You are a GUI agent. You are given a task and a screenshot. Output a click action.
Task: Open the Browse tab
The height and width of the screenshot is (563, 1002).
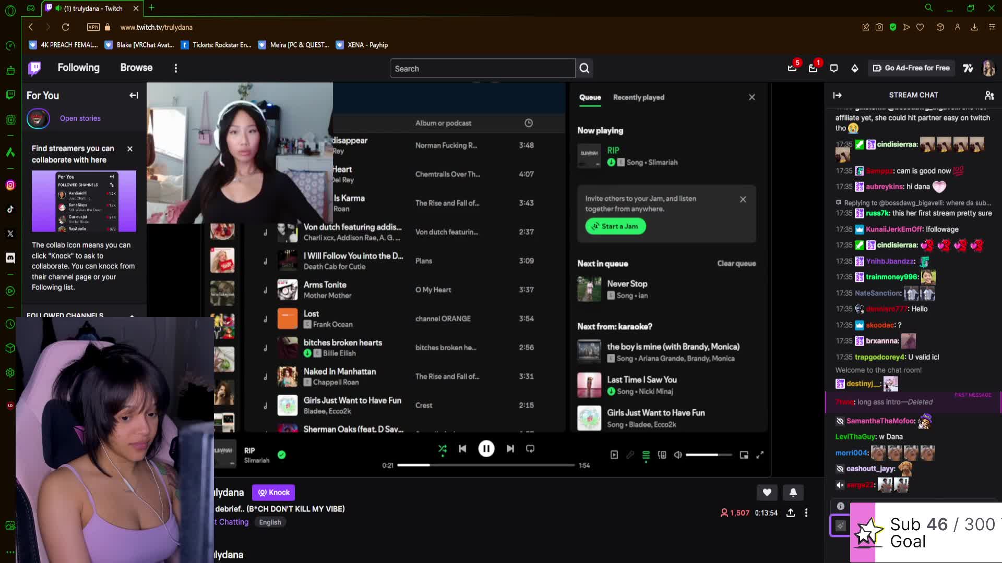136,68
